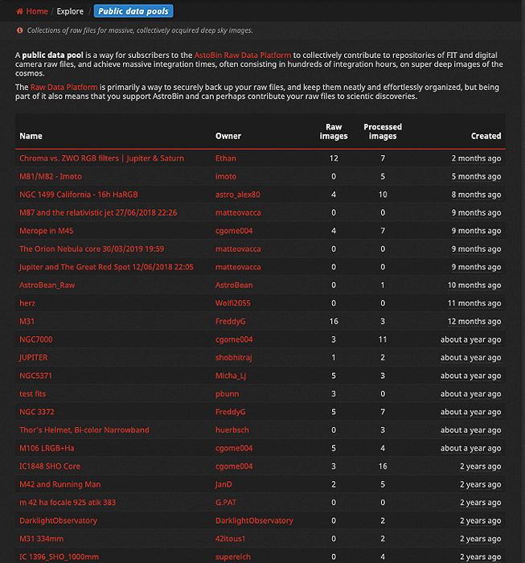Open the AstroBin Raw Data Platform link
525x563 pixels.
pos(243,55)
